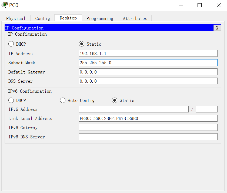
Task: Click the PC0 Packet Tracer window icon
Action: click(5, 5)
